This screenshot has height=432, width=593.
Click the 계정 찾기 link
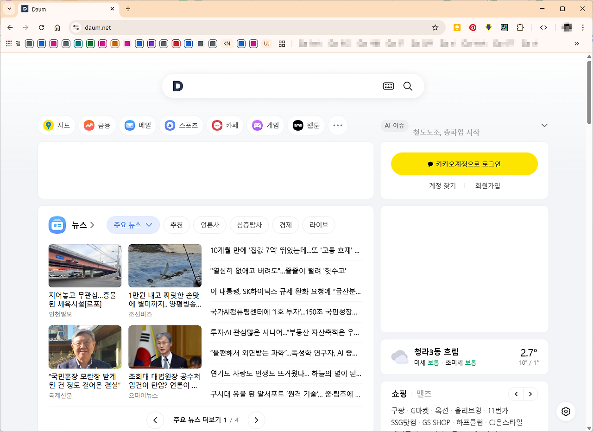(x=442, y=185)
